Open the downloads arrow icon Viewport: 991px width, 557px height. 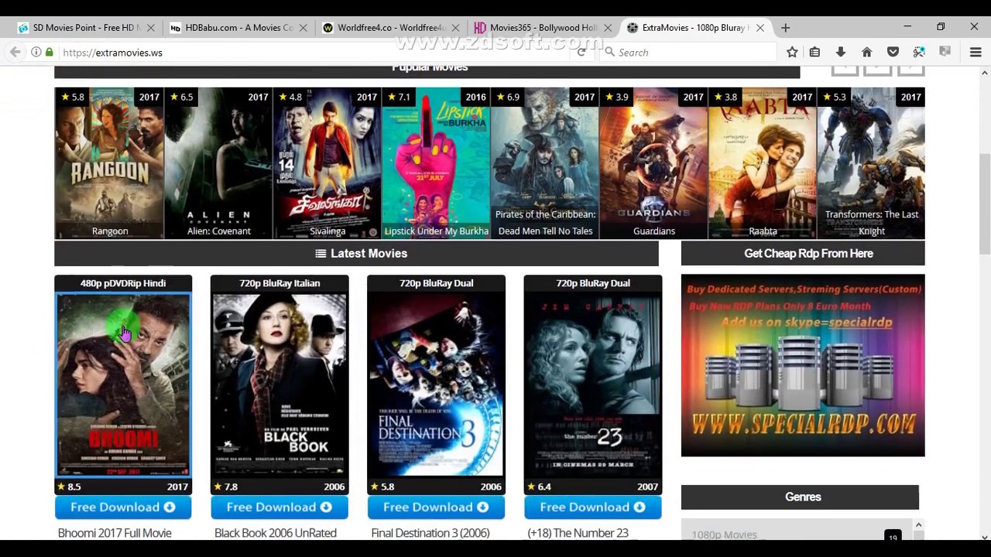(x=841, y=52)
